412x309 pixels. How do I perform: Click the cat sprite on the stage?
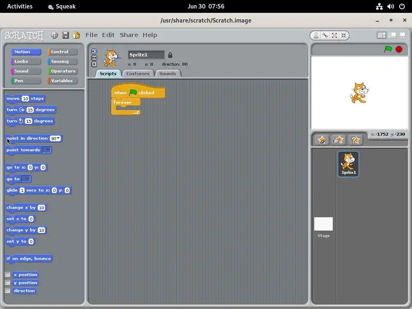[x=359, y=93]
